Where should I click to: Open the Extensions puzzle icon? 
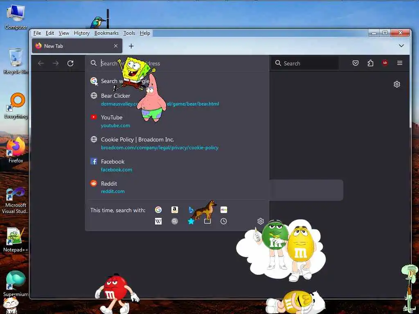click(370, 63)
